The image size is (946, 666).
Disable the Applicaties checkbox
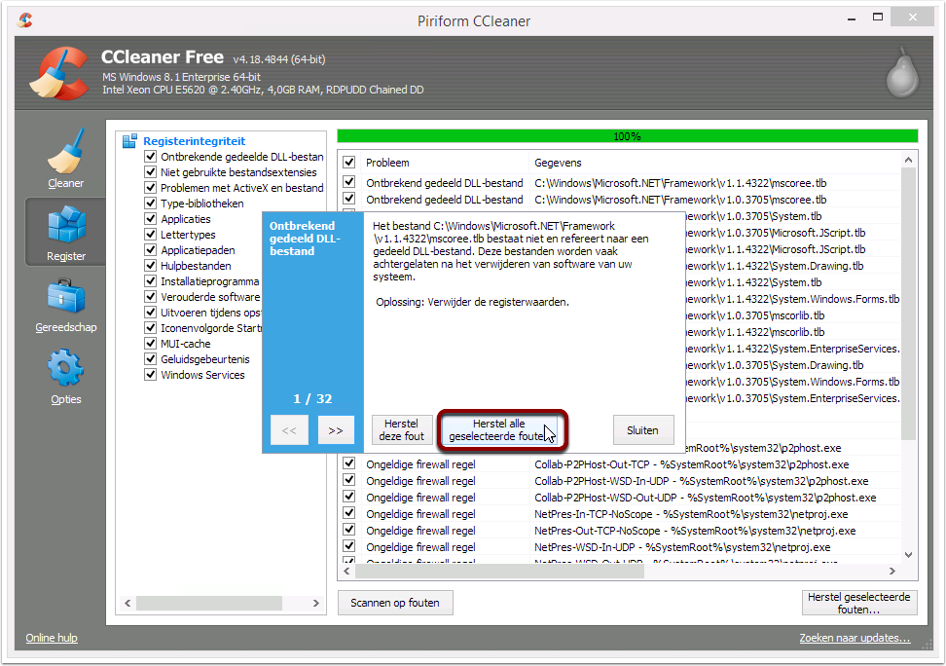(x=150, y=218)
